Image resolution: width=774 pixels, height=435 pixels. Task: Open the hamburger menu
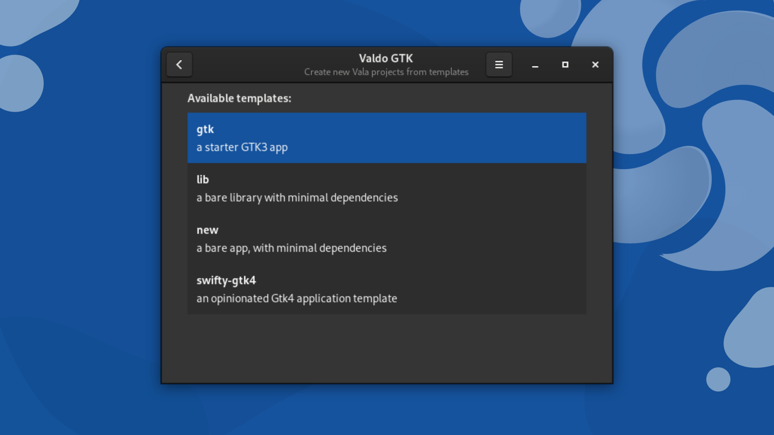pos(499,64)
